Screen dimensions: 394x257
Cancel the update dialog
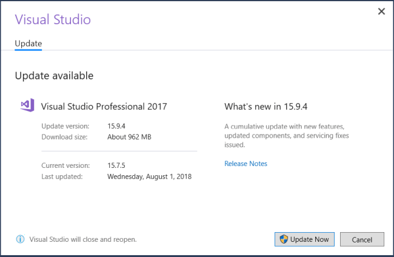pos(362,239)
